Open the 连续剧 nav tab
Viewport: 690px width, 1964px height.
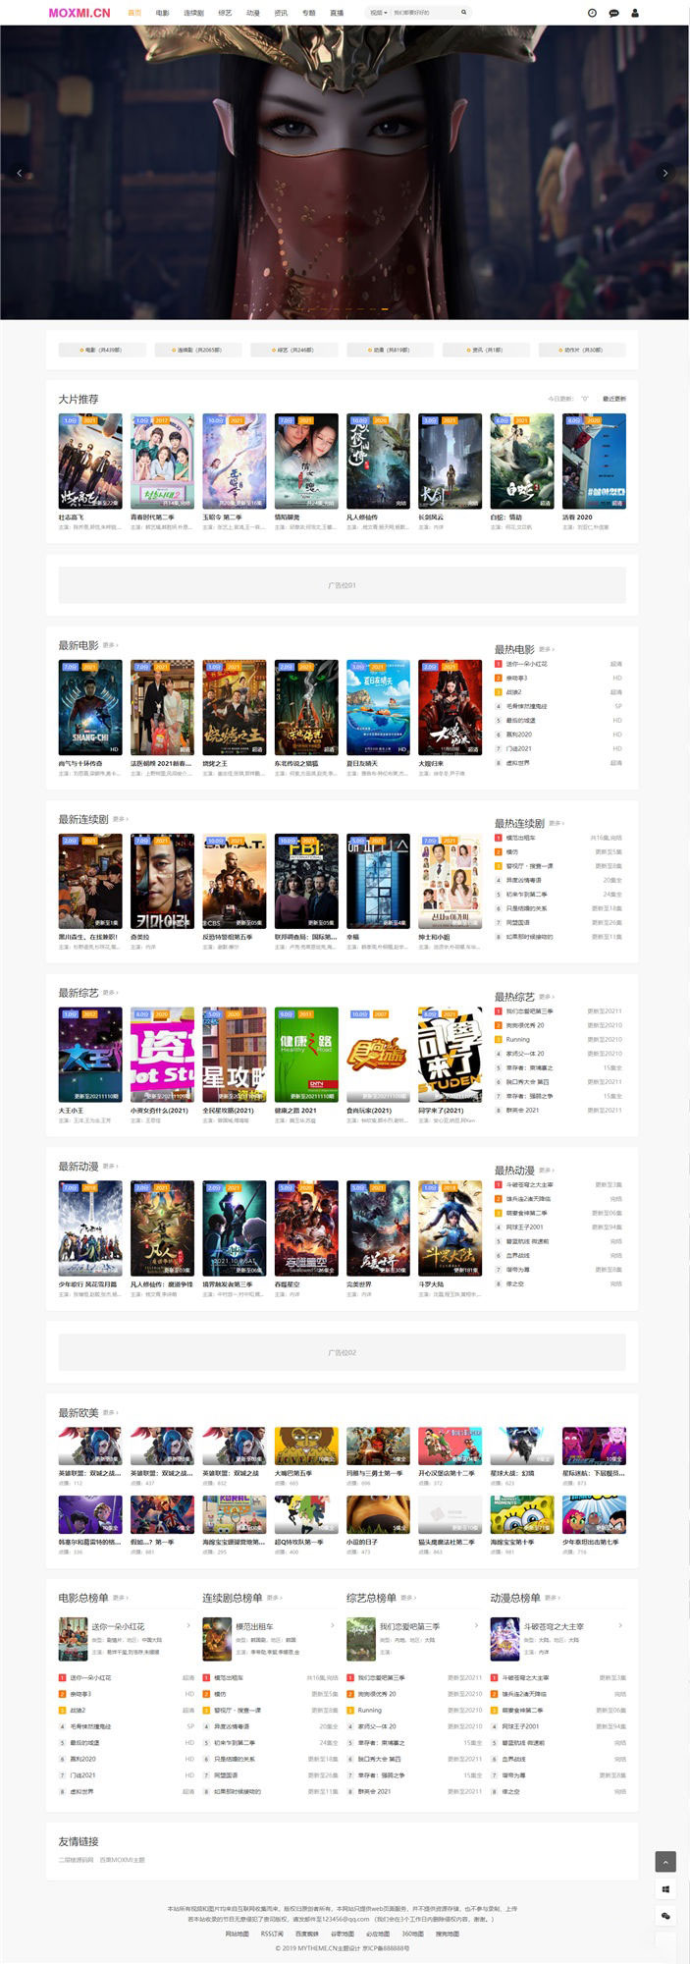[x=193, y=13]
